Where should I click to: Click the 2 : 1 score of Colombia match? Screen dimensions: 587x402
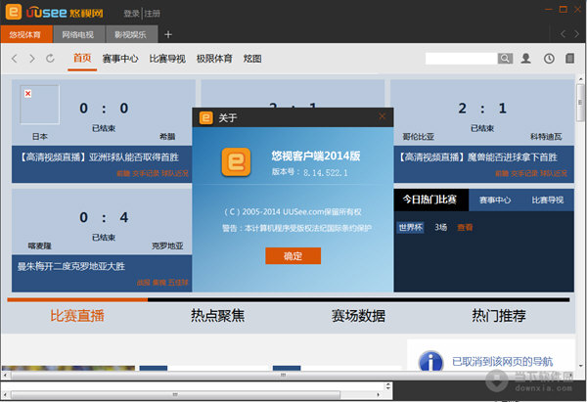tap(482, 109)
